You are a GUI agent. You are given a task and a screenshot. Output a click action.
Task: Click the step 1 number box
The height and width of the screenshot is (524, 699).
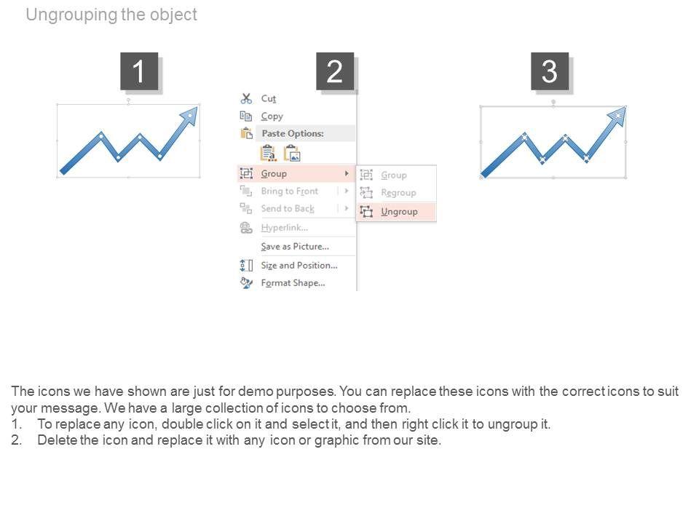138,71
